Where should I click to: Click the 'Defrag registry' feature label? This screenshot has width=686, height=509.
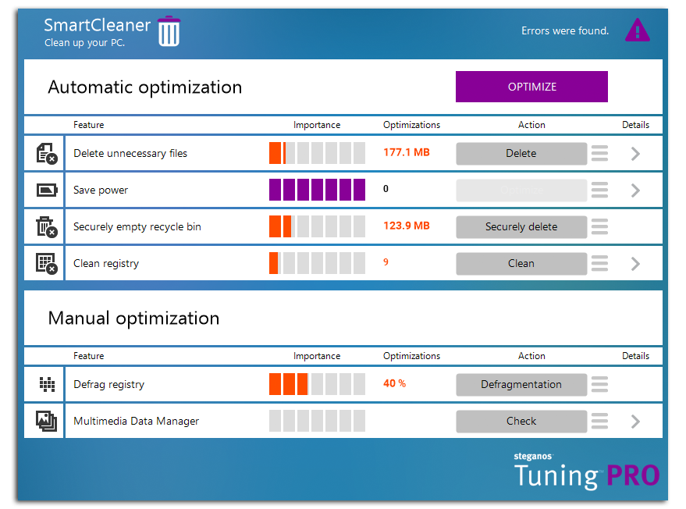(109, 385)
